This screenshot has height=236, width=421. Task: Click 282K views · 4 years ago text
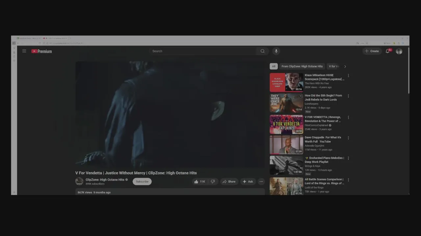pos(318,87)
